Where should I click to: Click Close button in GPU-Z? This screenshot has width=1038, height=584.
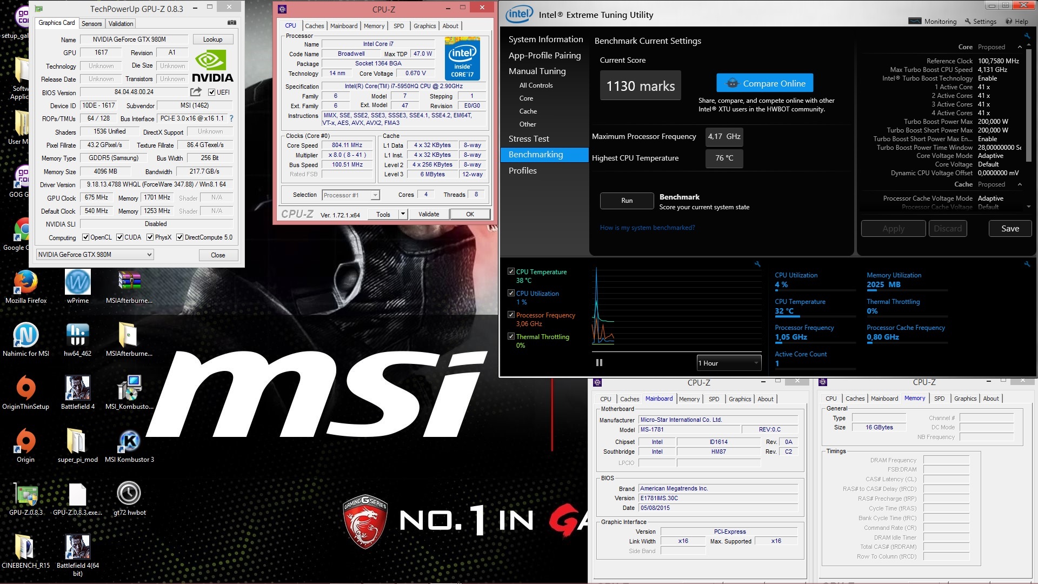tap(218, 255)
